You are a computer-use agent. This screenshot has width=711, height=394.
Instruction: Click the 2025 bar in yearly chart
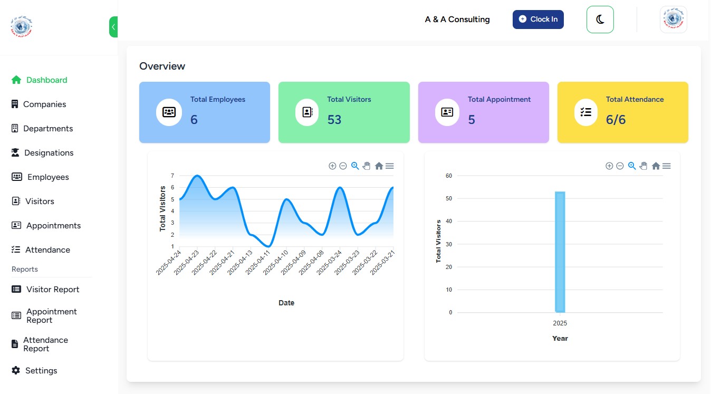tap(560, 252)
